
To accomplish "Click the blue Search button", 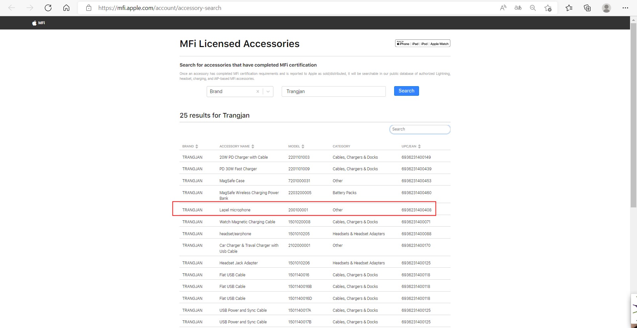I will pos(406,91).
